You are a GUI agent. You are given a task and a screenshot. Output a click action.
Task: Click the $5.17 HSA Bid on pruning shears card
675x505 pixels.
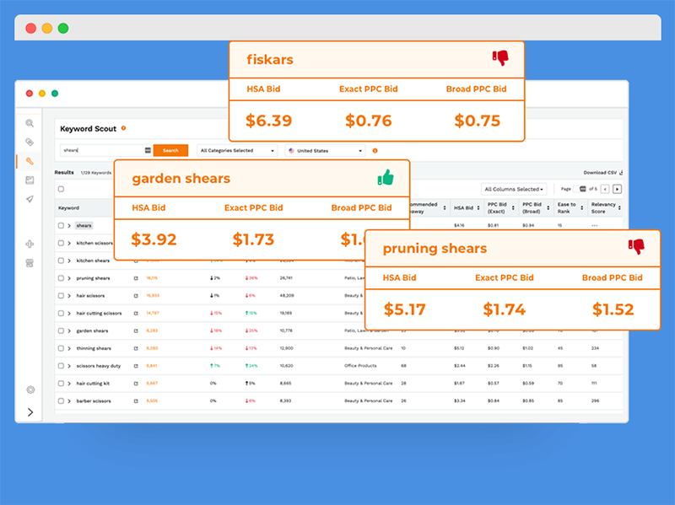pyautogui.click(x=405, y=309)
